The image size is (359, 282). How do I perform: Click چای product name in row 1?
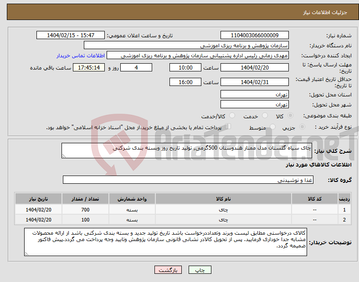click(x=223, y=210)
